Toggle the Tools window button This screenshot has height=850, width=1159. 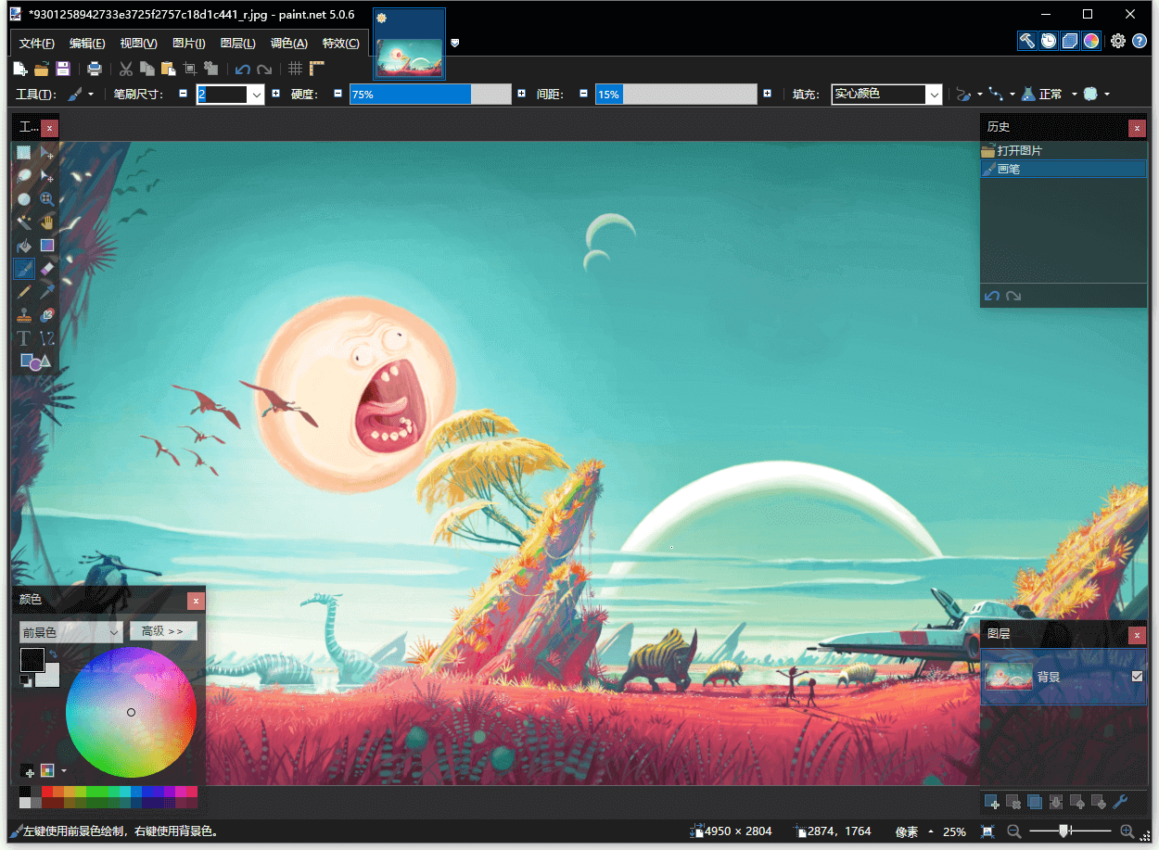(1027, 41)
